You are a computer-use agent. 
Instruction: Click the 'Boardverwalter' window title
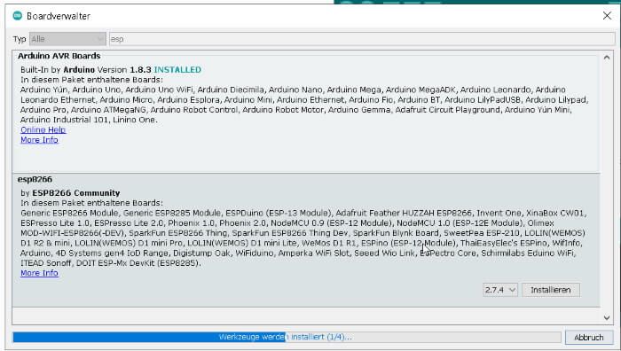point(59,16)
